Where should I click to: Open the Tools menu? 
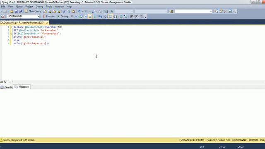49,7
